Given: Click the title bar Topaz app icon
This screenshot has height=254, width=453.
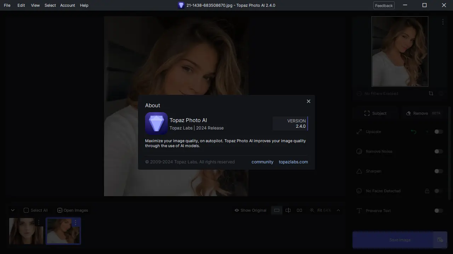Looking at the screenshot, I should 181,5.
